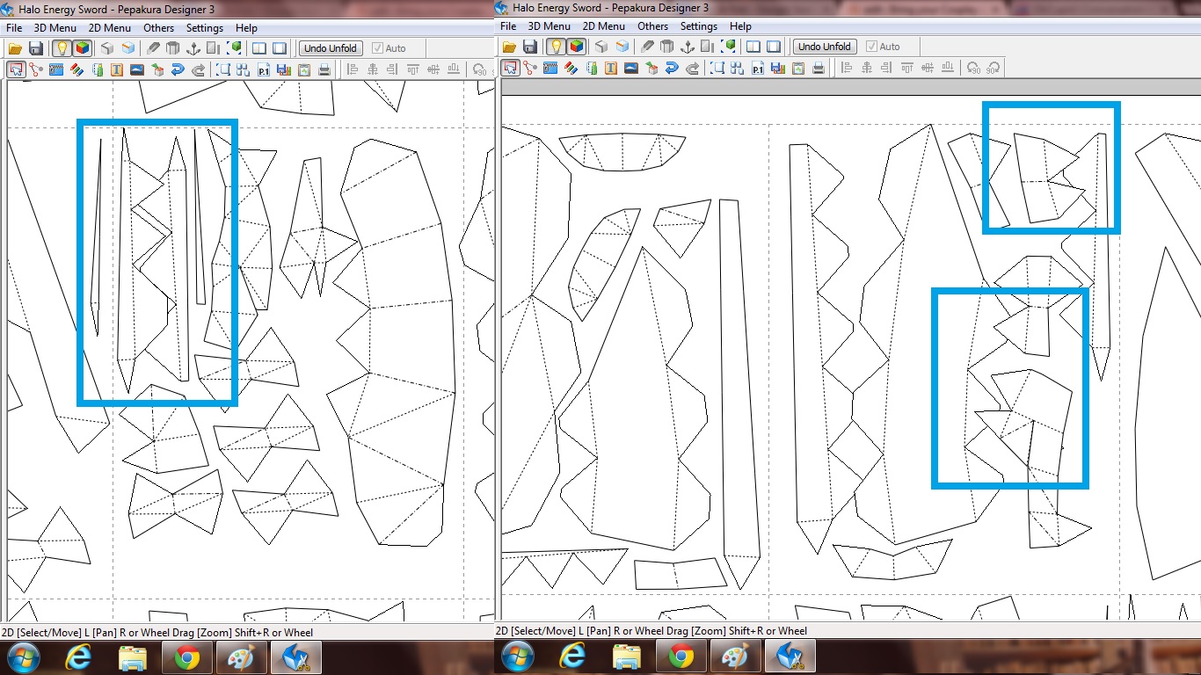Blue rotate arrow tool in left window
This screenshot has width=1201, height=675.
[178, 69]
